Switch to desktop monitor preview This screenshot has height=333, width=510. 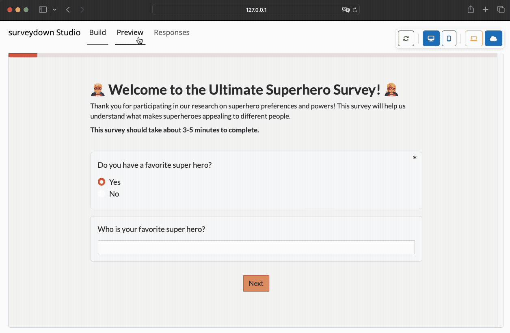(x=431, y=39)
